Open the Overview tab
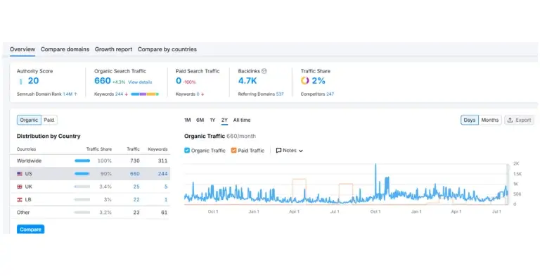 pyautogui.click(x=22, y=49)
